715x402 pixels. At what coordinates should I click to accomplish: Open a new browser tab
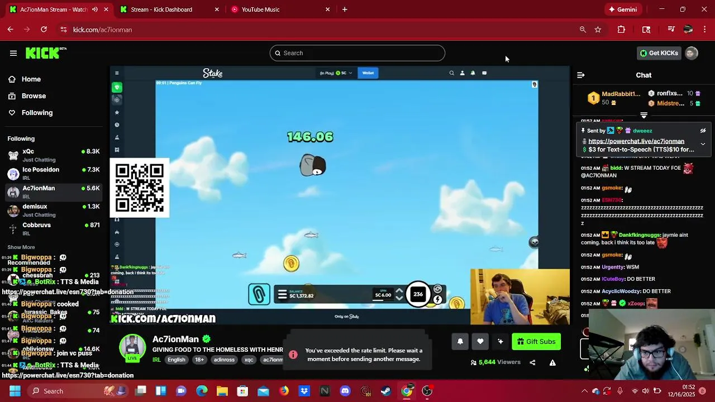(x=345, y=9)
